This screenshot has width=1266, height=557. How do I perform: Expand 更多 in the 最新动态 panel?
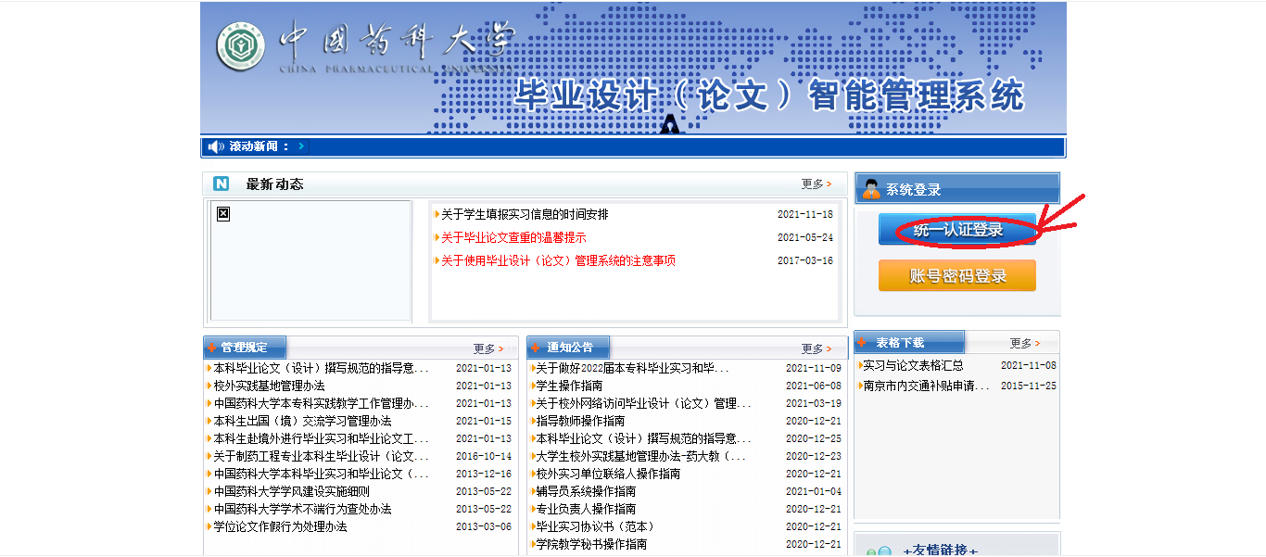click(x=815, y=184)
